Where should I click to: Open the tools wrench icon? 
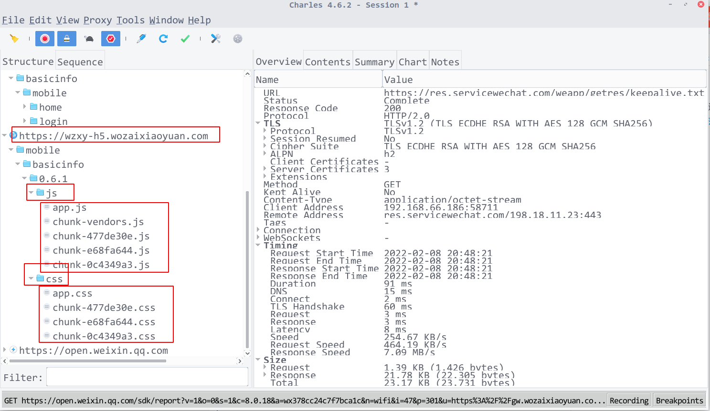(x=216, y=39)
